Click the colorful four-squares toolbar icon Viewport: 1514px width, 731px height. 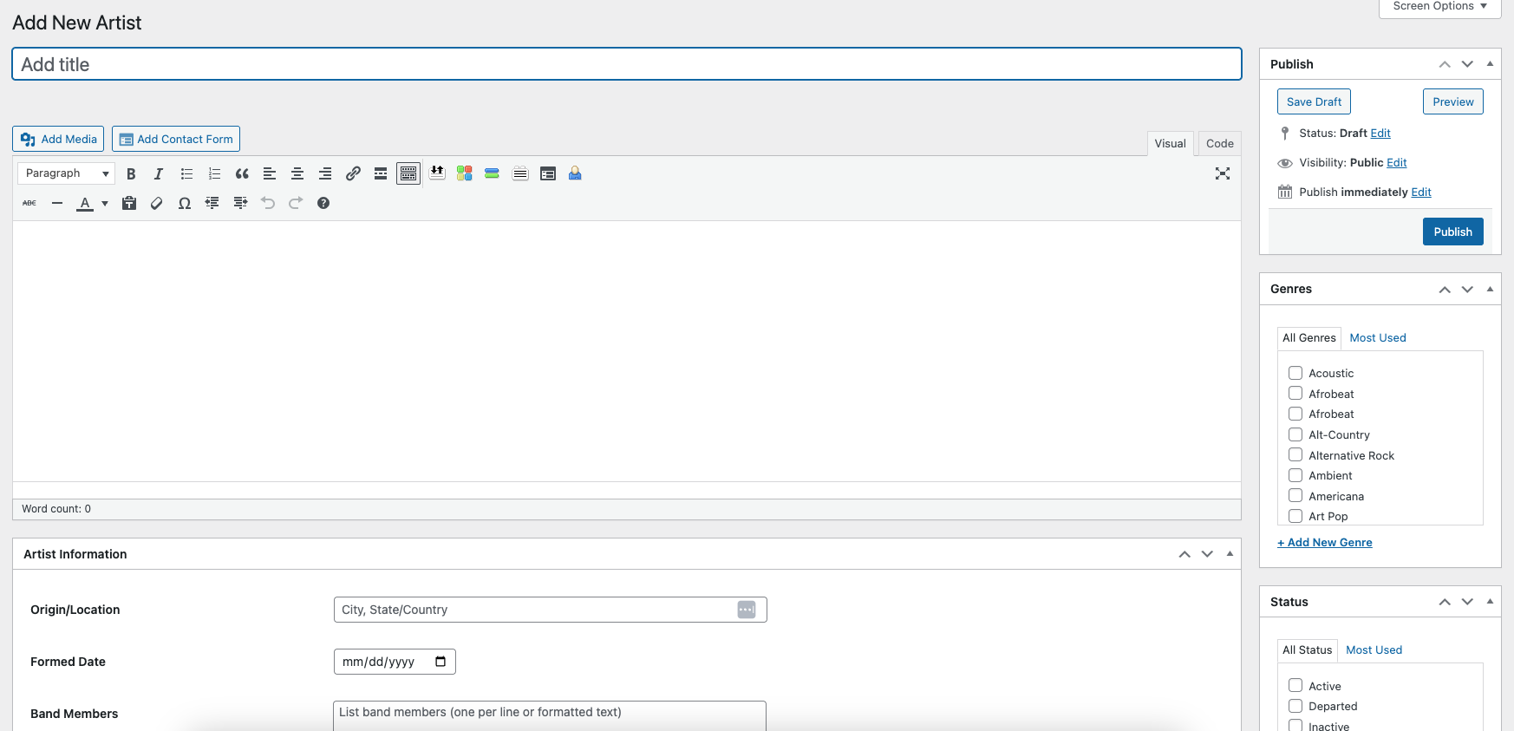(x=465, y=173)
